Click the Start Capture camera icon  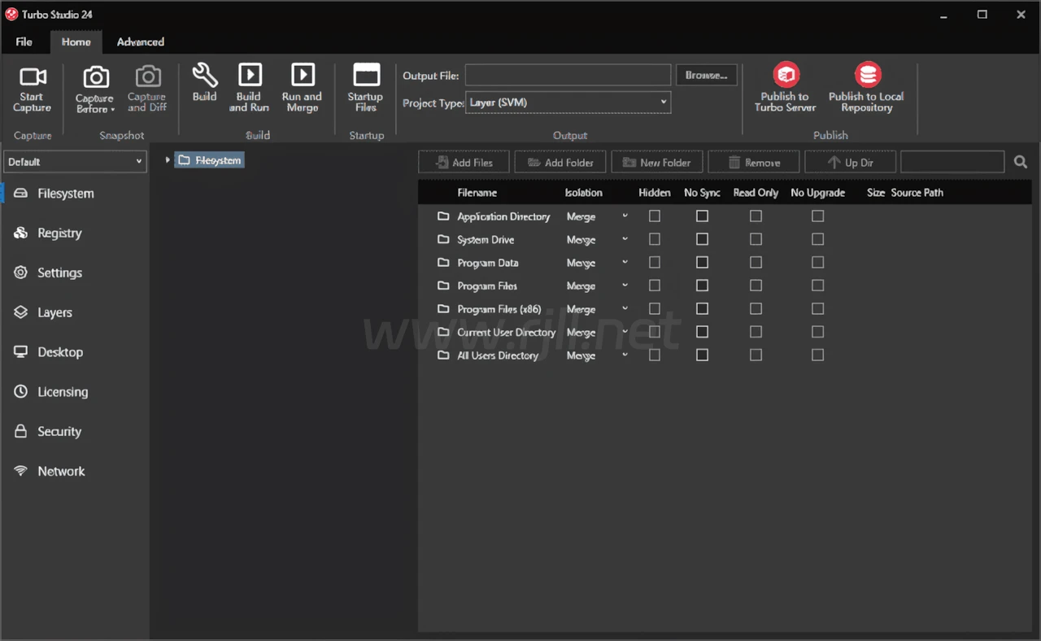pos(33,77)
